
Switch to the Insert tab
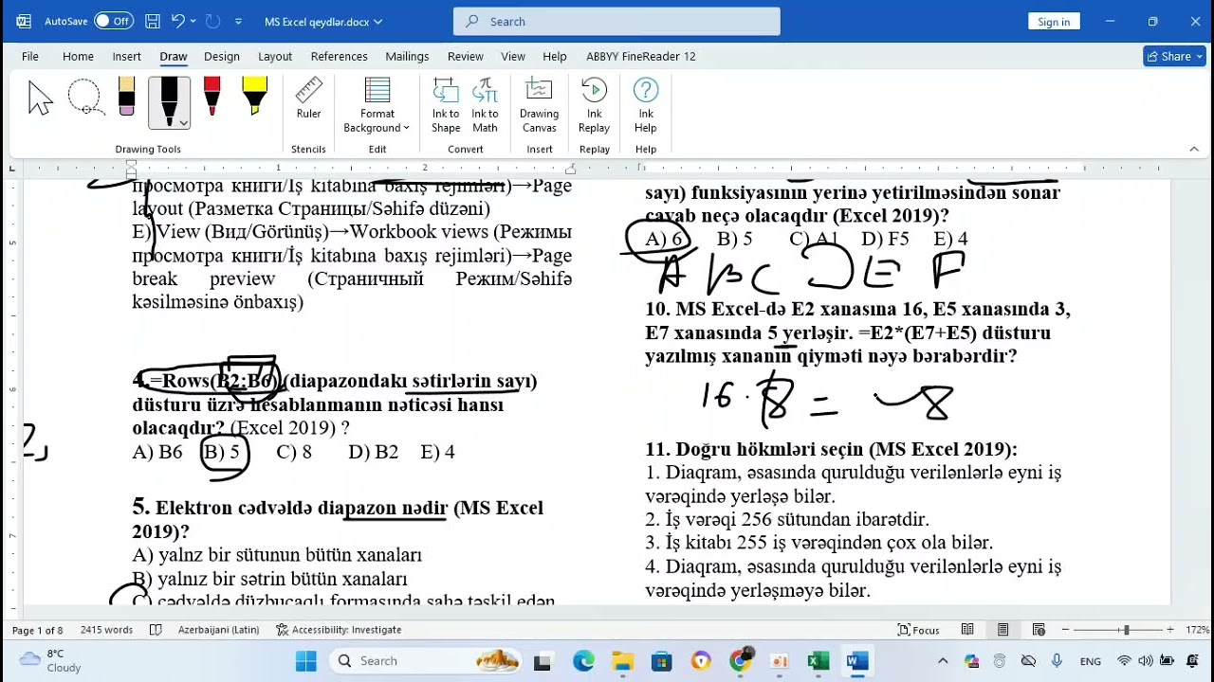coord(126,56)
